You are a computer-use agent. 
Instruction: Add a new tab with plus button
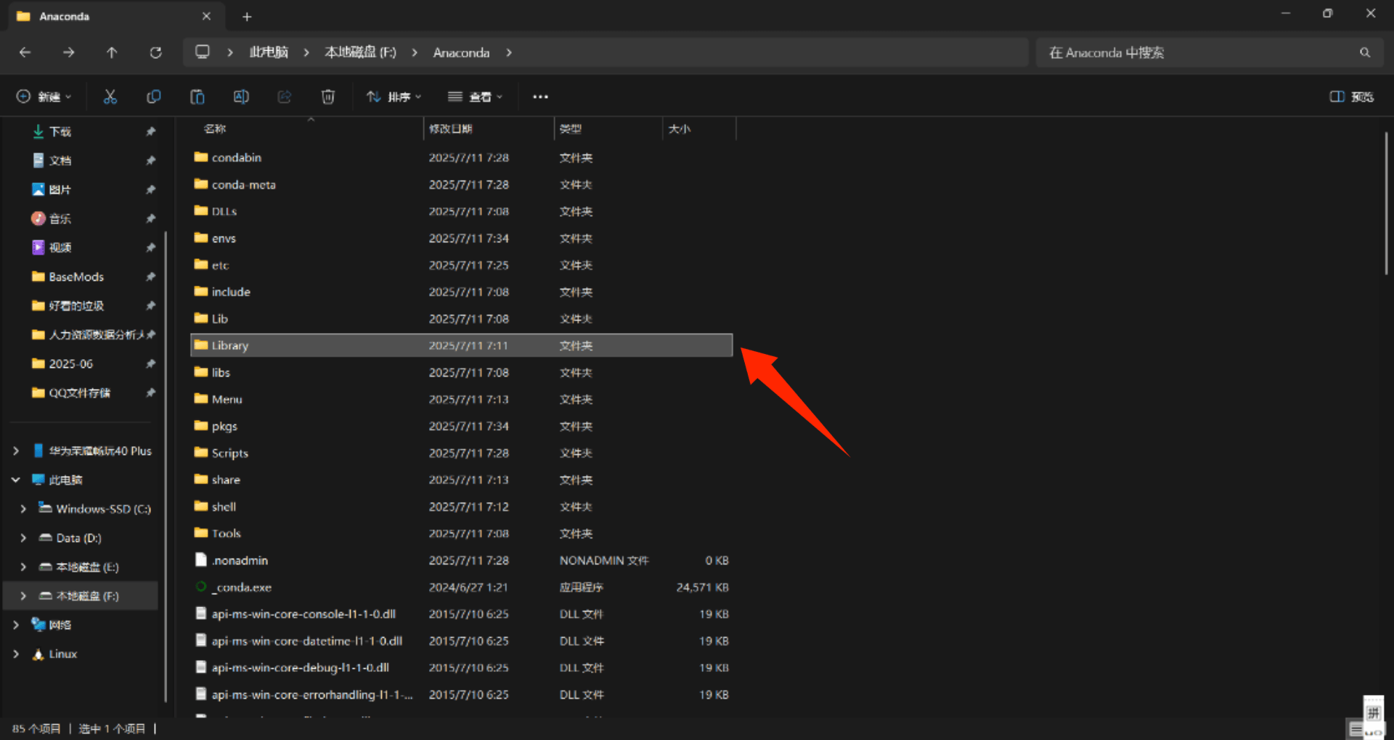[247, 16]
